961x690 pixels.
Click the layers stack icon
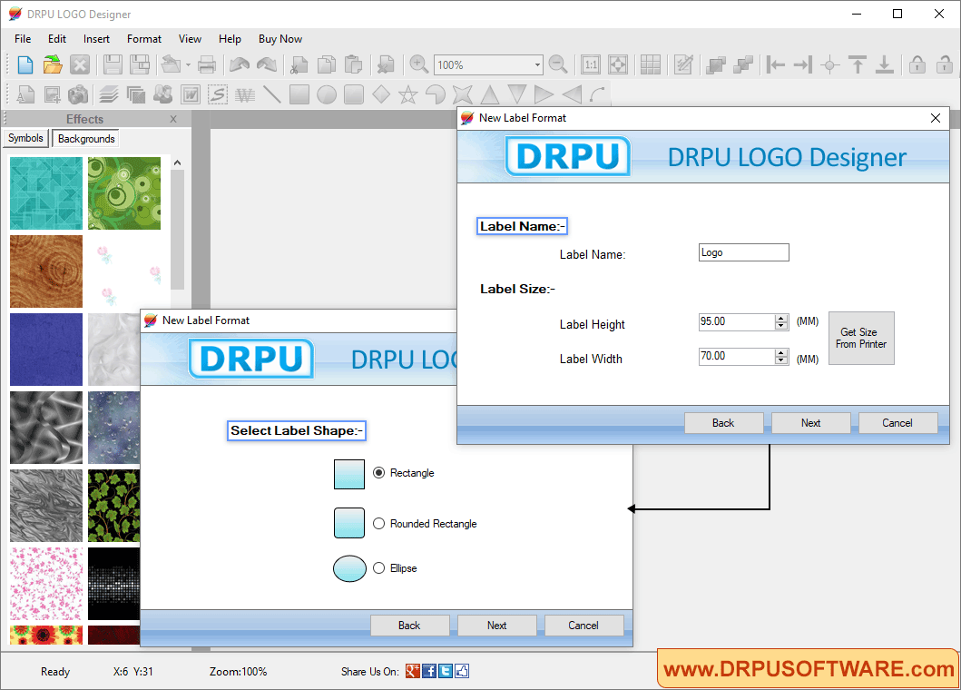(109, 94)
